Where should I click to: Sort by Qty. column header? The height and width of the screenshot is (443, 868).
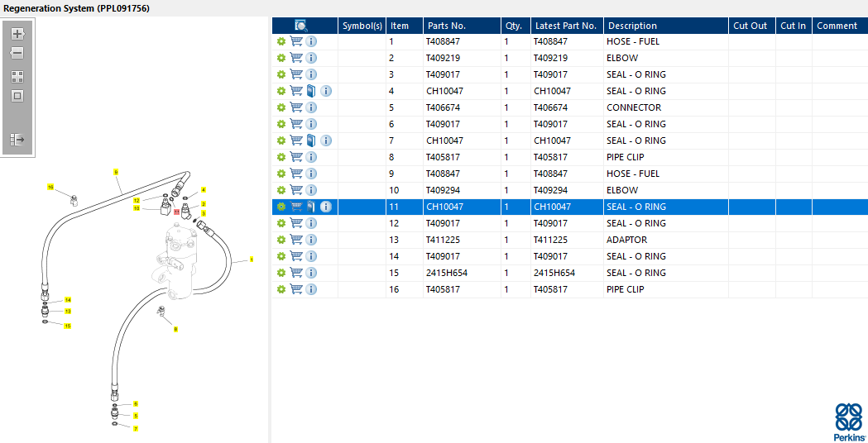tap(516, 26)
